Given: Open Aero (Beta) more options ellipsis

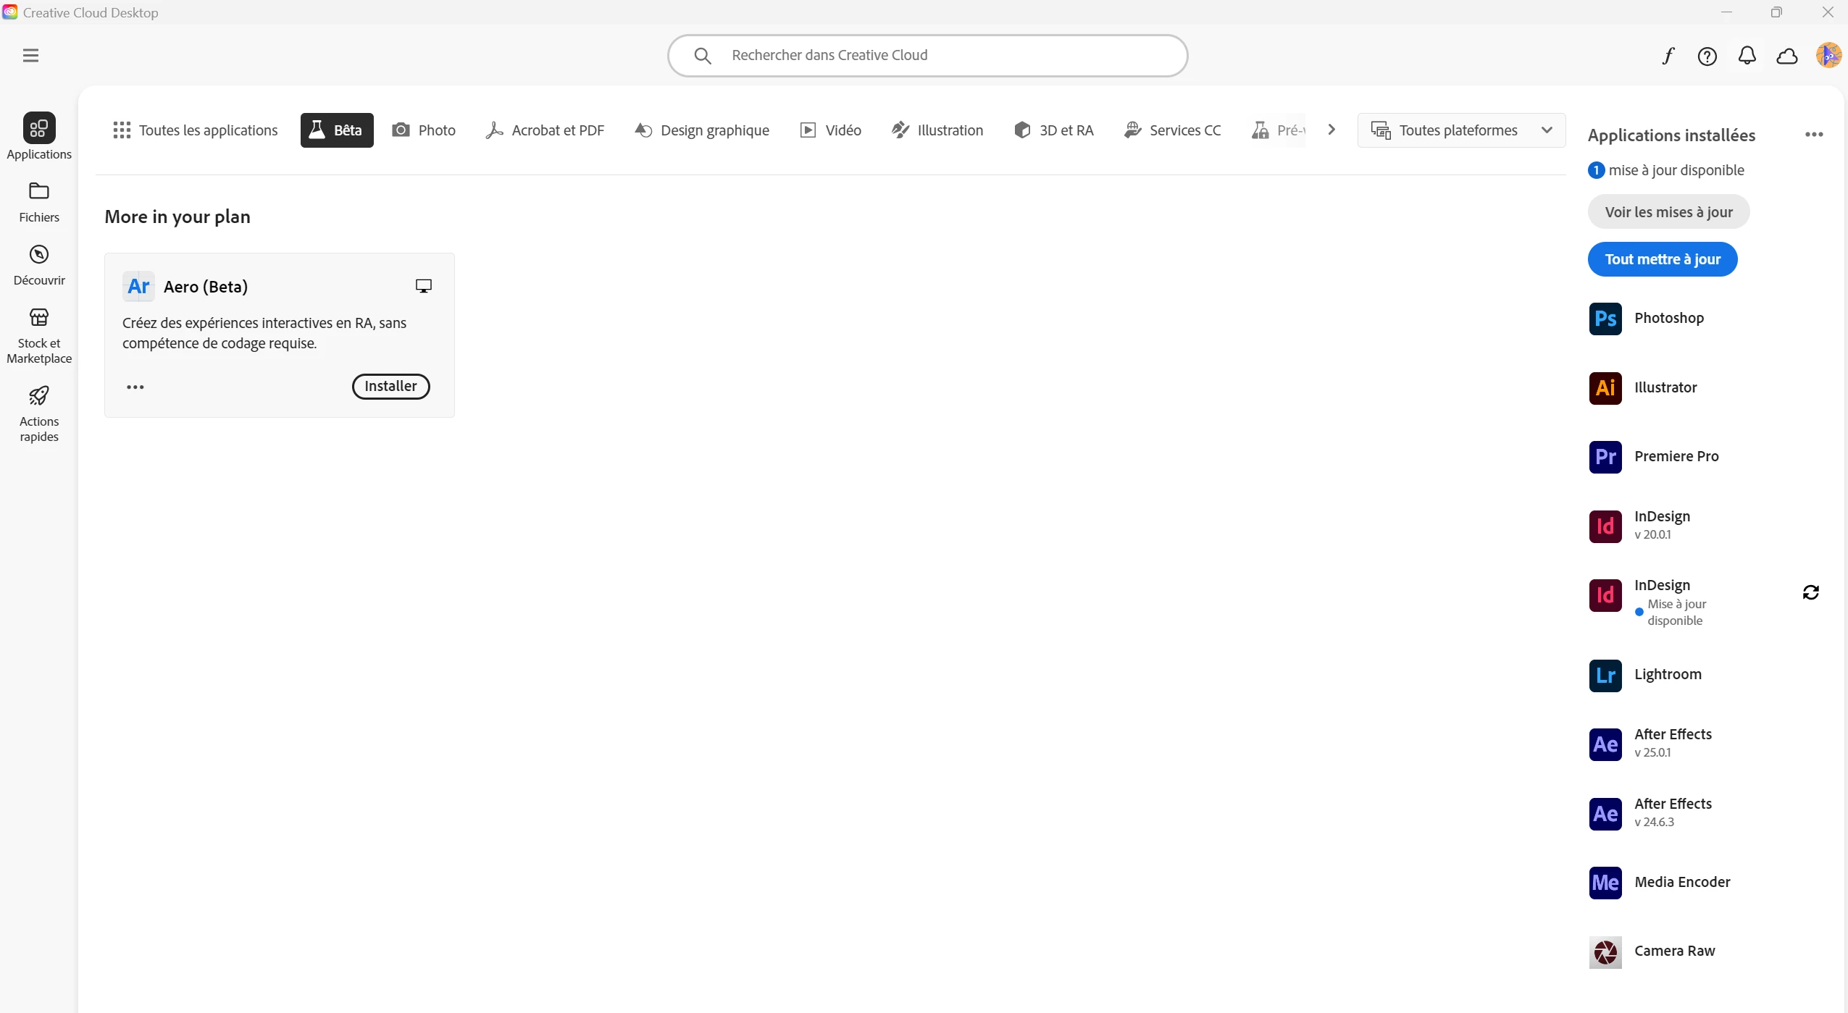Looking at the screenshot, I should click(x=135, y=387).
